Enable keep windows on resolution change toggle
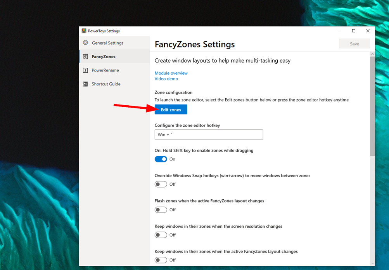Screen dimensions: 389x270 point(161,235)
